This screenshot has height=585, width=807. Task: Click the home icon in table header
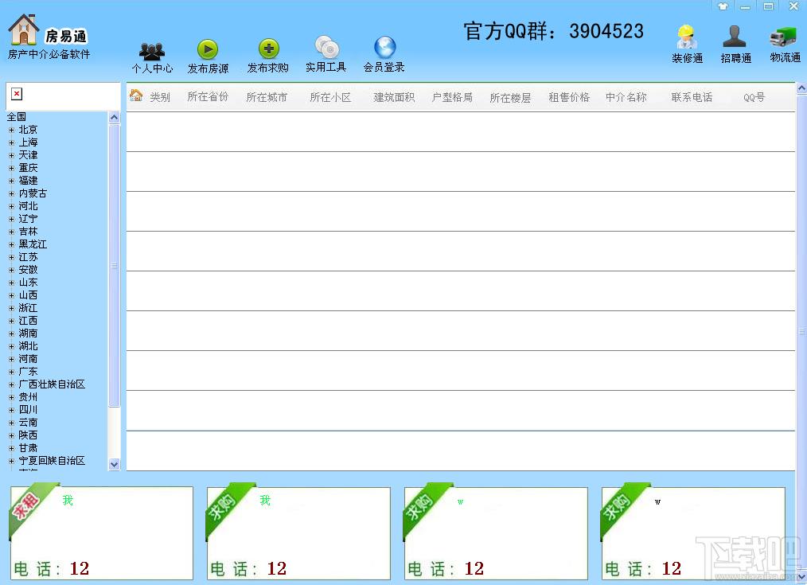[x=136, y=96]
